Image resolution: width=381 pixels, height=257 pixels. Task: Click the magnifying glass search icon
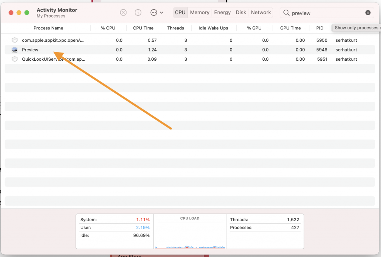(x=286, y=13)
